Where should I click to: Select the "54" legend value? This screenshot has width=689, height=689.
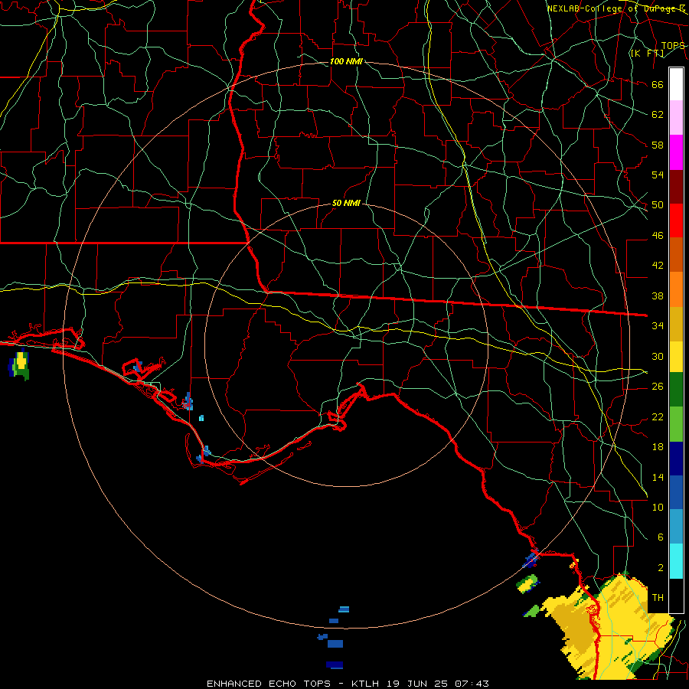(x=658, y=175)
